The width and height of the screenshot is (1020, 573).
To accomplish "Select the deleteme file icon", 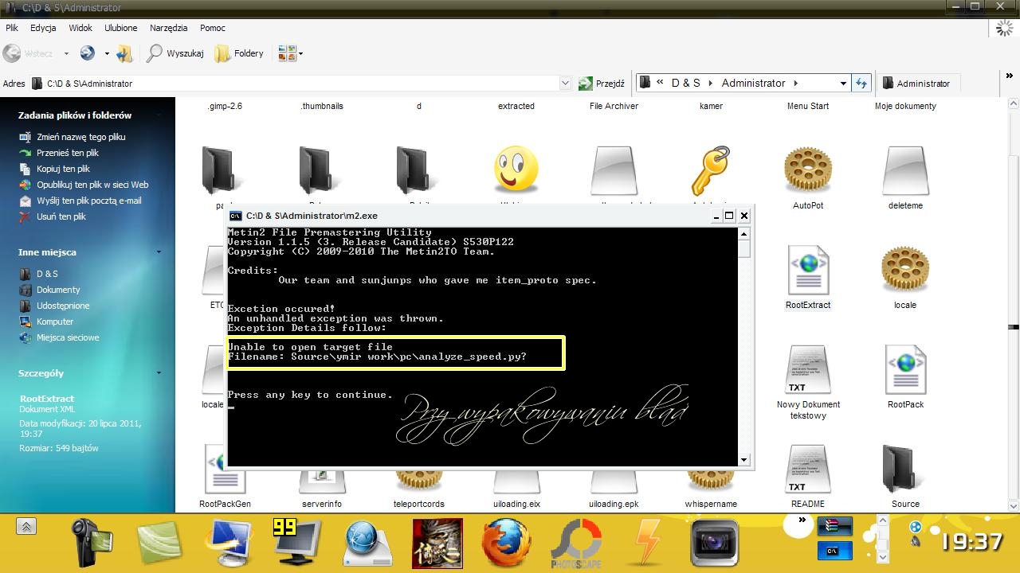I will pos(905,170).
